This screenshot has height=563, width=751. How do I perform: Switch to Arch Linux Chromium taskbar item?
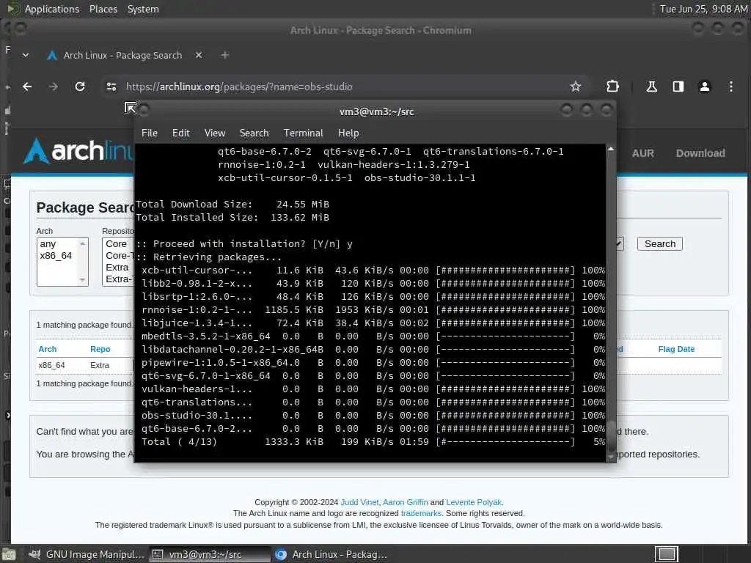click(x=331, y=554)
